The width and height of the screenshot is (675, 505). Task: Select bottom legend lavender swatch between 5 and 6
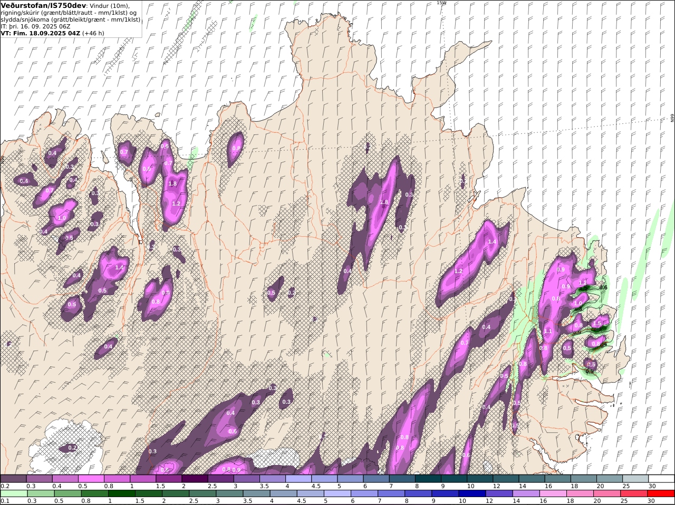[337, 494]
